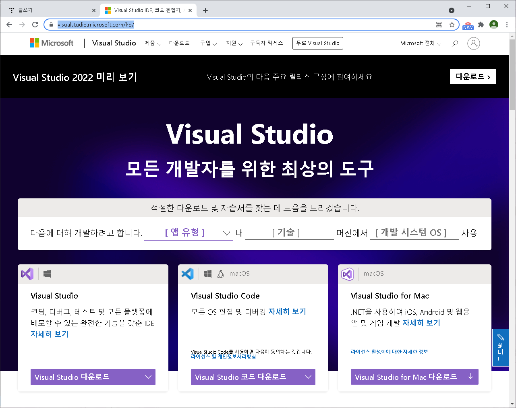This screenshot has height=408, width=516.
Task: Click the browser back arrow
Action: click(x=9, y=25)
